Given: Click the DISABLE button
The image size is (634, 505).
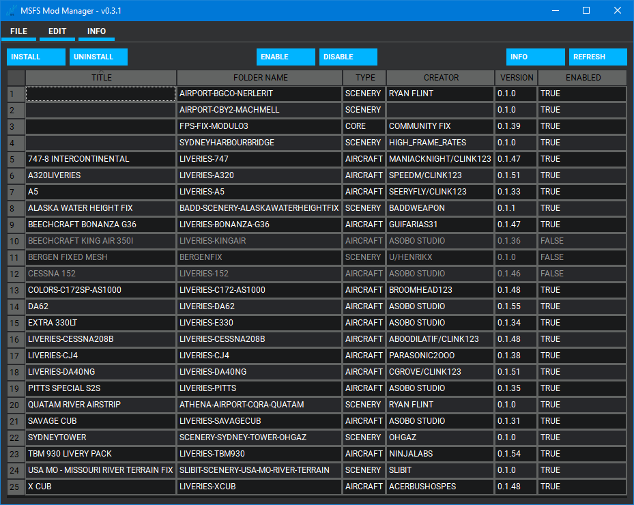Looking at the screenshot, I should pyautogui.click(x=348, y=57).
